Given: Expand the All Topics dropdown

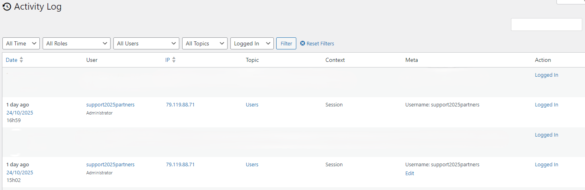Looking at the screenshot, I should pyautogui.click(x=205, y=43).
